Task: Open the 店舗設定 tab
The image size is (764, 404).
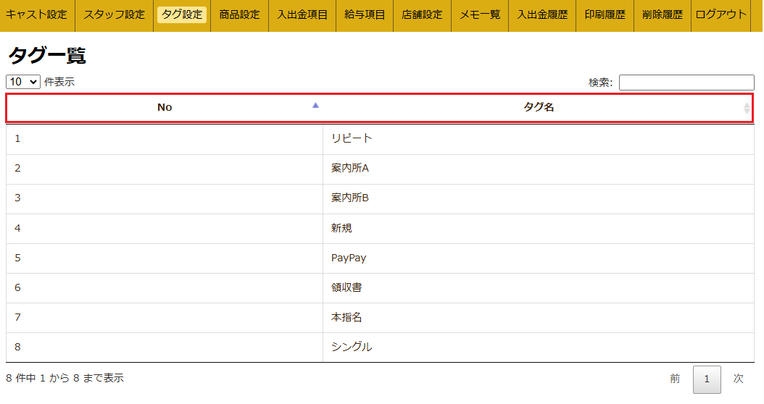Action: [422, 14]
